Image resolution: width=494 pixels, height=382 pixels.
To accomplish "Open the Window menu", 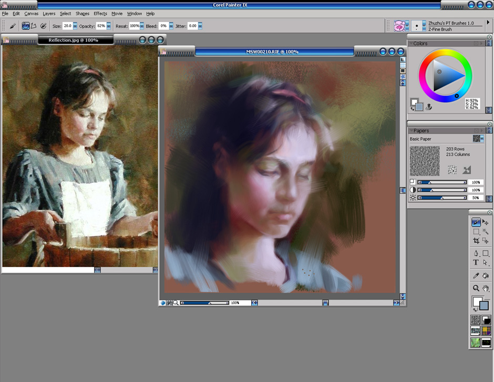I will [134, 14].
